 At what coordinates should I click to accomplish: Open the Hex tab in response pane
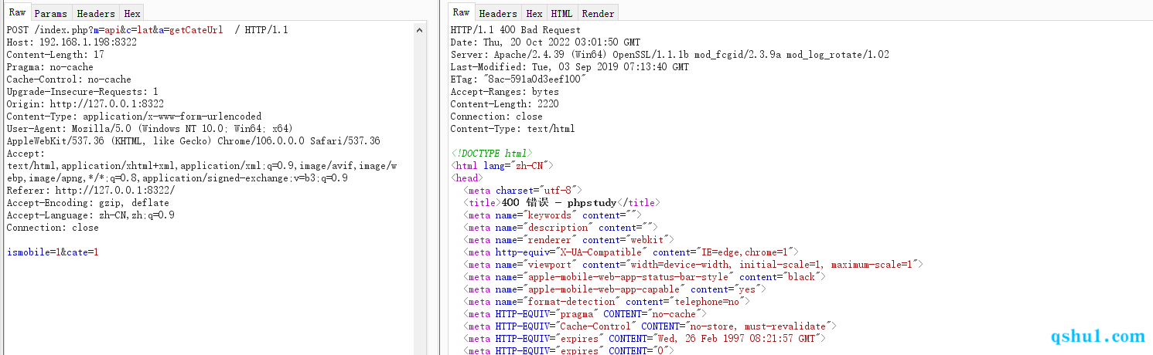click(x=534, y=13)
